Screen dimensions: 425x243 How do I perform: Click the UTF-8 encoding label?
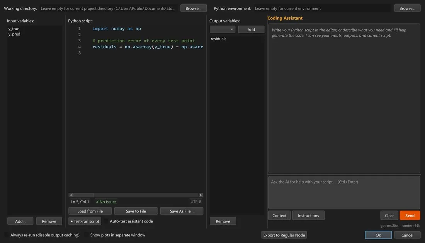tap(196, 202)
